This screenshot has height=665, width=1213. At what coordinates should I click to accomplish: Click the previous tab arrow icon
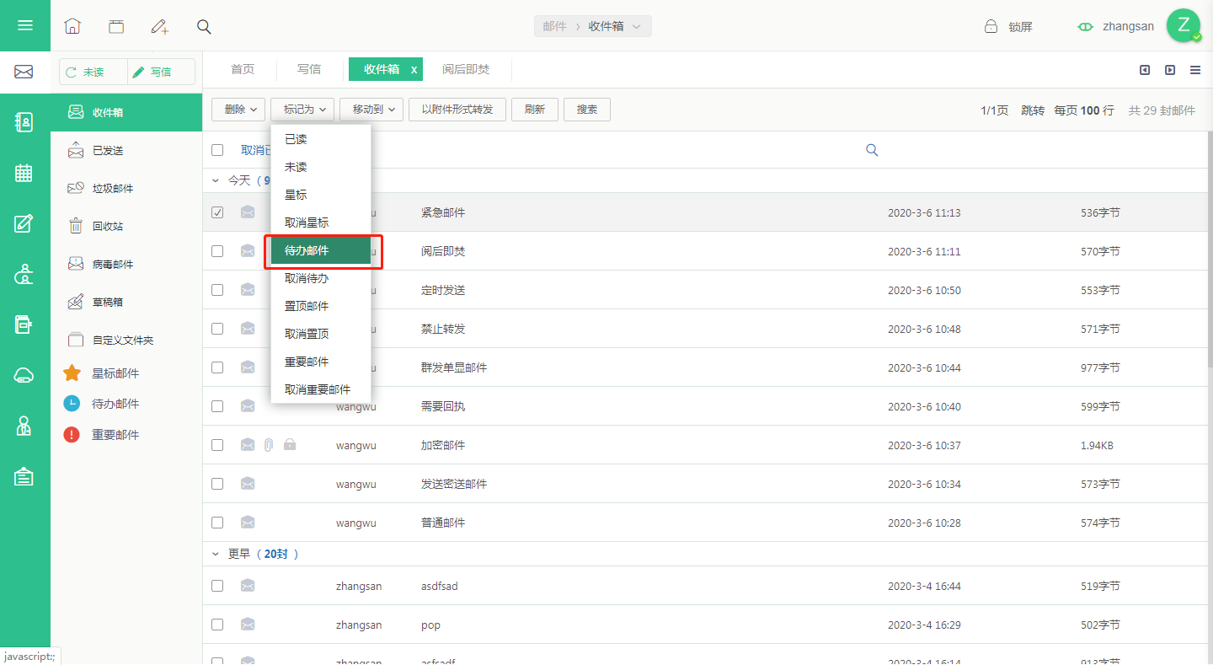1145,70
